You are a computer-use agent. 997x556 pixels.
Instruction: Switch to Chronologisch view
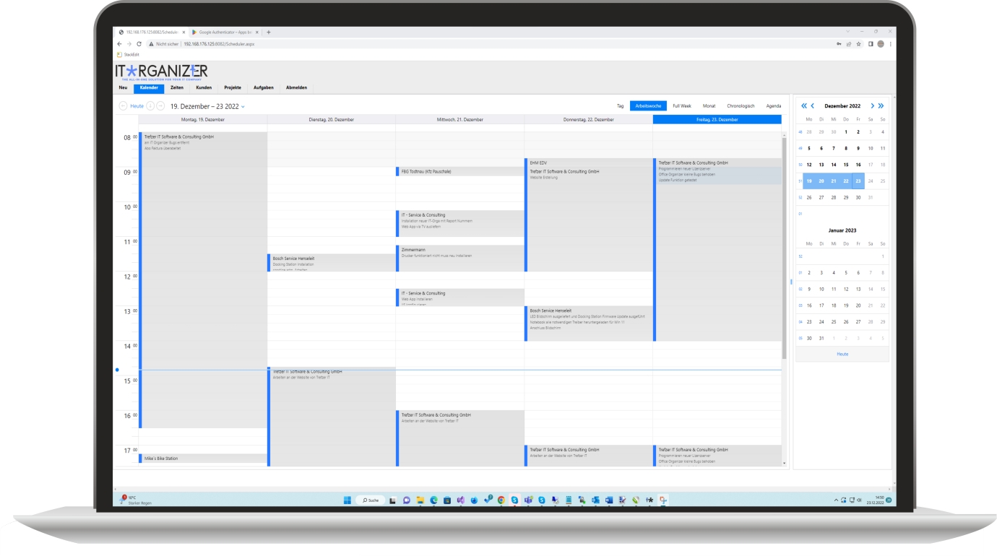point(741,106)
